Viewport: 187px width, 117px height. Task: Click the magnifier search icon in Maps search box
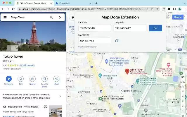click(51, 18)
